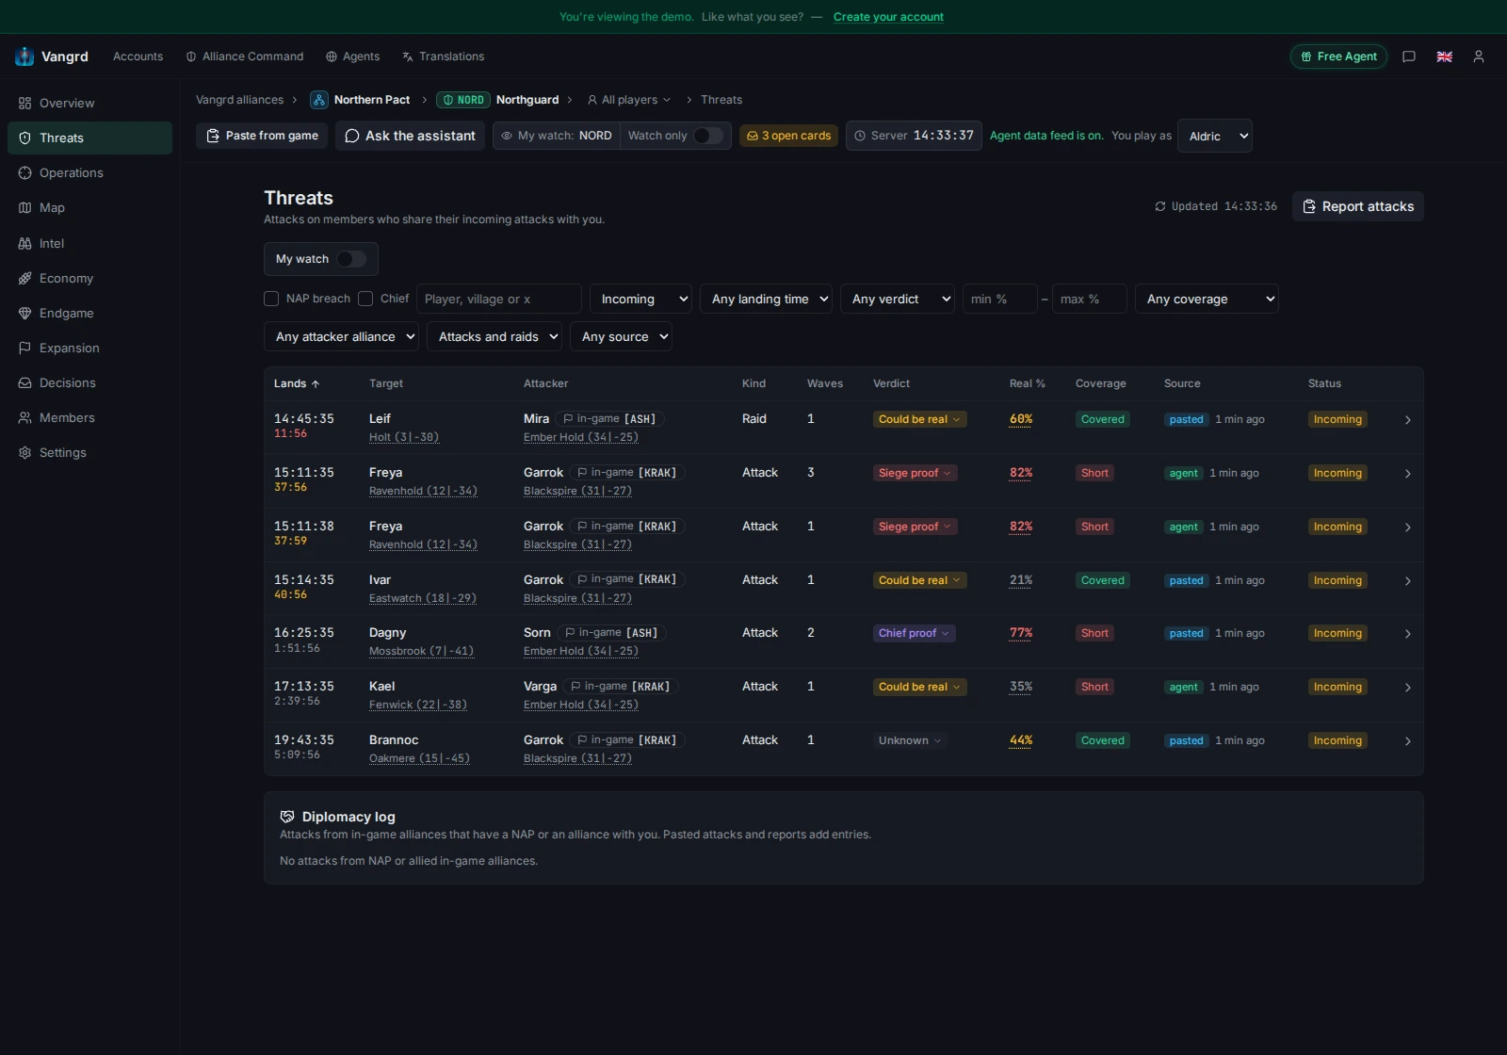Image resolution: width=1507 pixels, height=1055 pixels.
Task: Open the chat messages icon in header
Action: 1409,57
